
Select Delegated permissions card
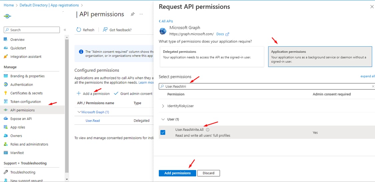point(212,57)
